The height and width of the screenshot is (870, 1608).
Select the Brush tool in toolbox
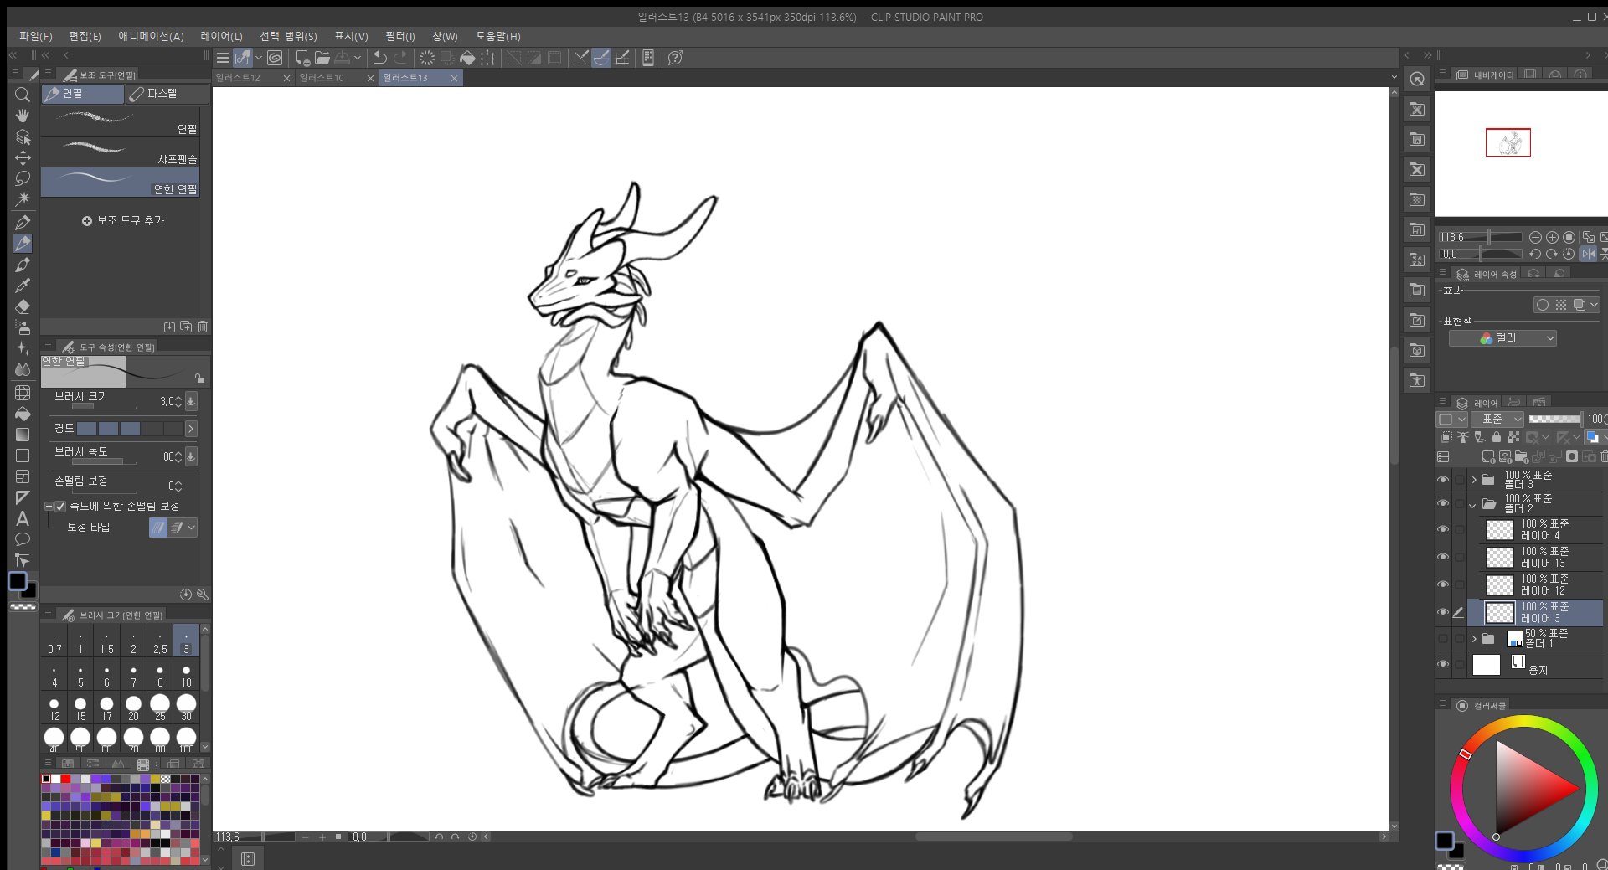(23, 265)
